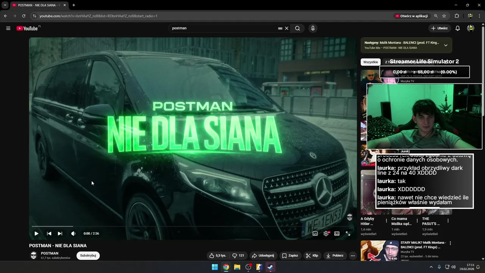Mute the video volume
The width and height of the screenshot is (485, 273).
click(73, 234)
